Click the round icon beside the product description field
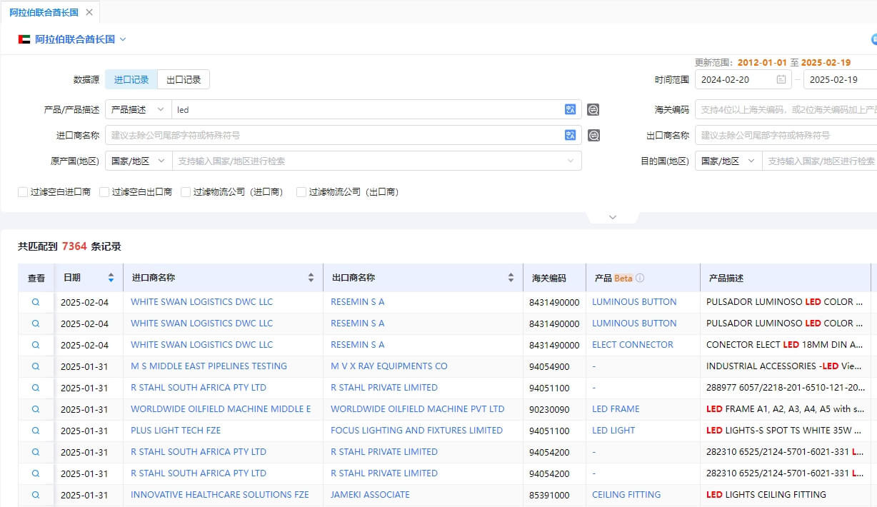The image size is (877, 507). [x=593, y=109]
